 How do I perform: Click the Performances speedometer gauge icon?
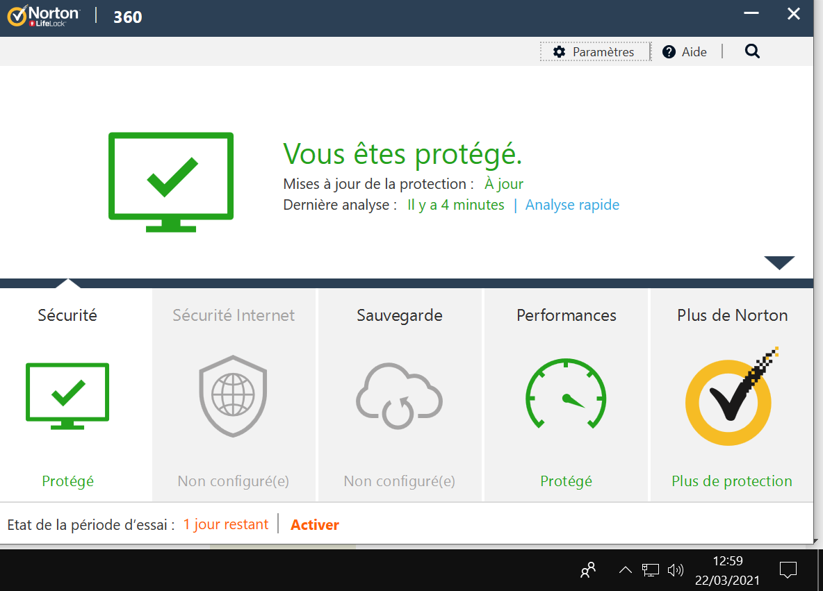(566, 393)
